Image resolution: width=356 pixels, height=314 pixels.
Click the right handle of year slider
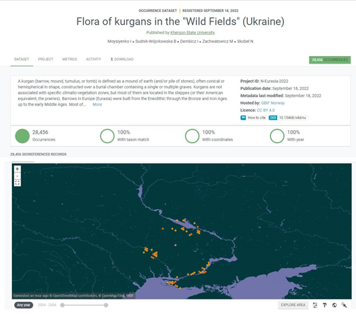pos(106,305)
